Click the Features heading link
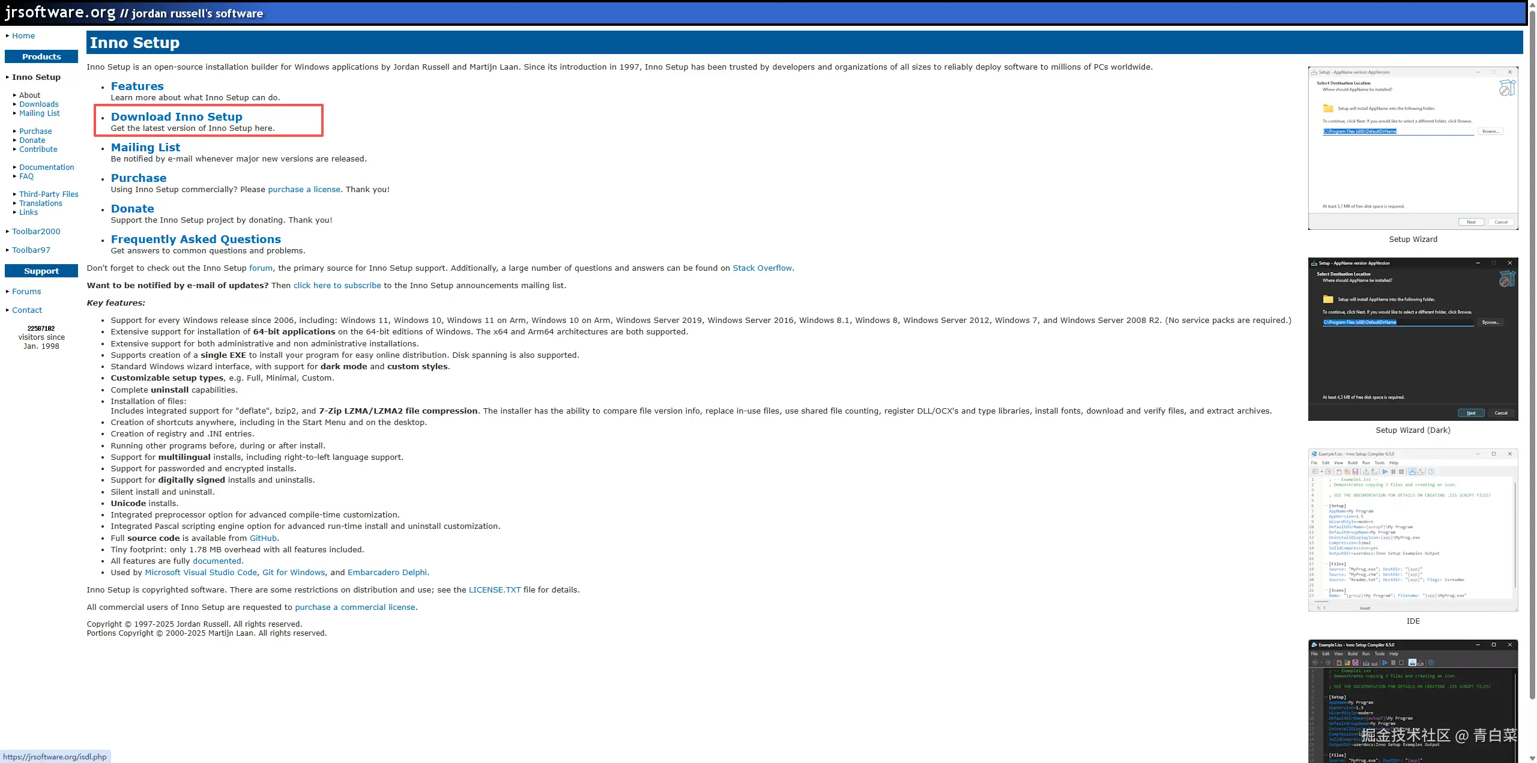This screenshot has height=763, width=1537. [x=137, y=86]
